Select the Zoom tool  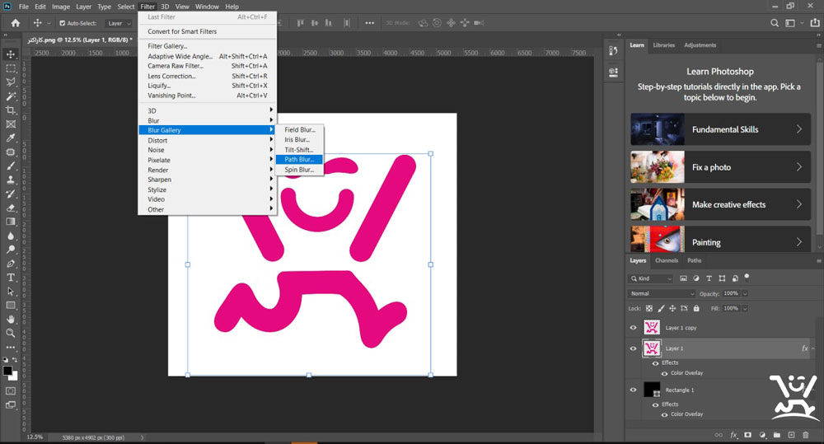pos(11,333)
